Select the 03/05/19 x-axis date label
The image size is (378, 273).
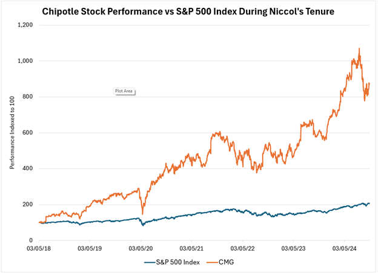click(90, 248)
